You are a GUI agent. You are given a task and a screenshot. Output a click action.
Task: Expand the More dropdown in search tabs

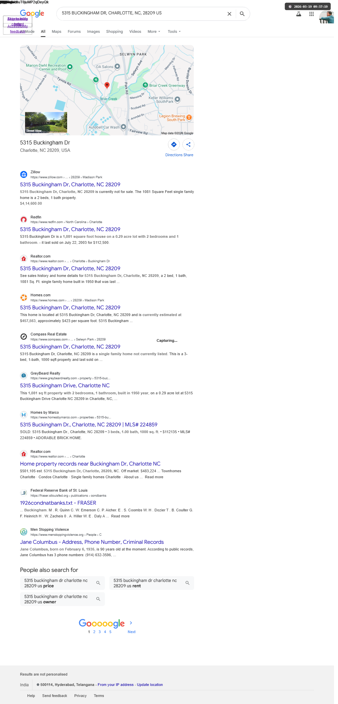point(154,31)
